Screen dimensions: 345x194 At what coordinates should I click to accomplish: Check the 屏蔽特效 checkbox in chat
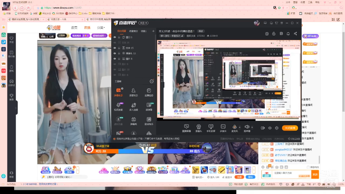point(308,167)
